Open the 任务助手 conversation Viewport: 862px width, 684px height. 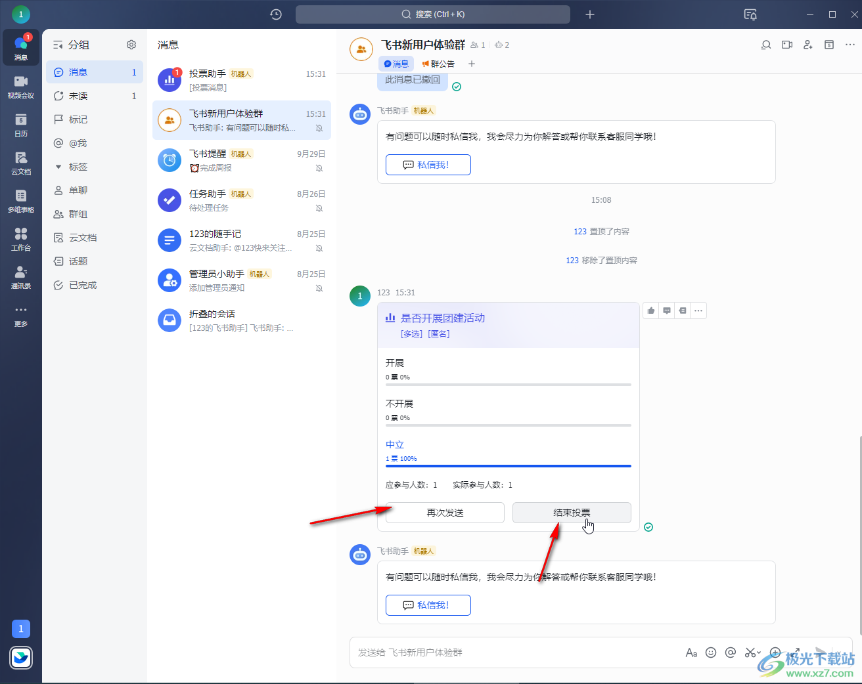click(x=242, y=200)
